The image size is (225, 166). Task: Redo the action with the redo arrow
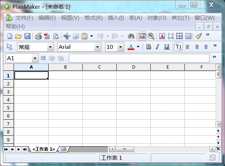pos(115,36)
